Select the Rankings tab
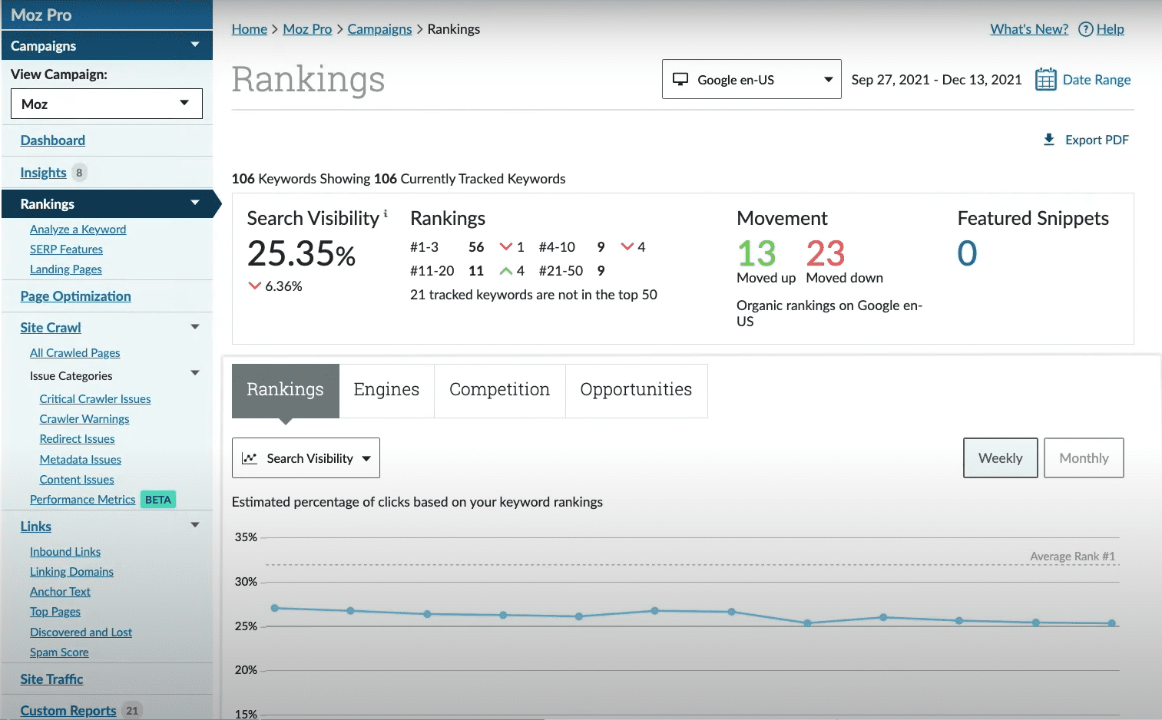 [x=285, y=390]
